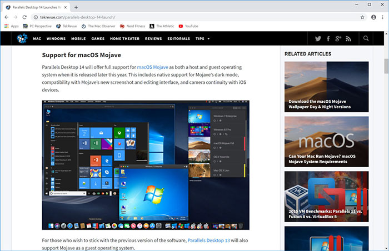Open the REVIEWS navigation section

(x=153, y=39)
